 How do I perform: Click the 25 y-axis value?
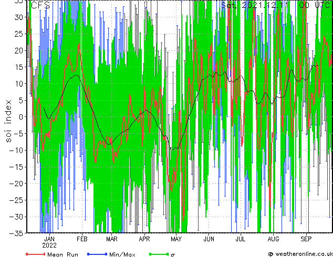pos(19,34)
